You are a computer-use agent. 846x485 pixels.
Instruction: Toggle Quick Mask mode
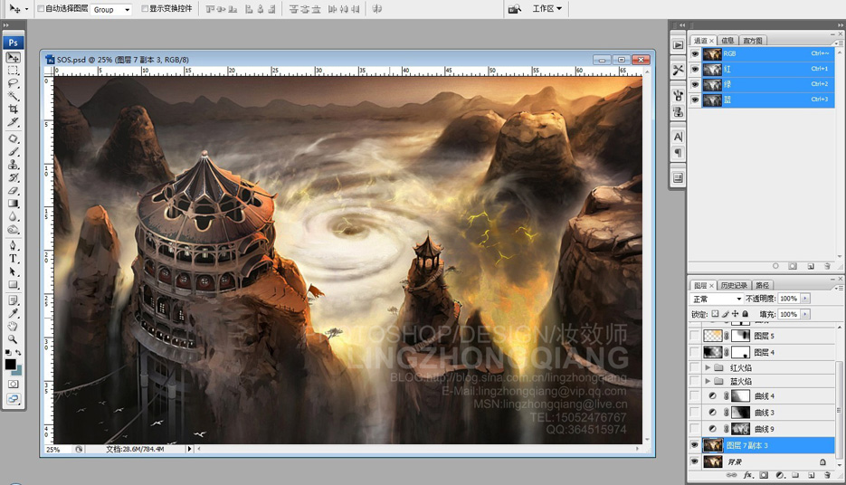13,385
